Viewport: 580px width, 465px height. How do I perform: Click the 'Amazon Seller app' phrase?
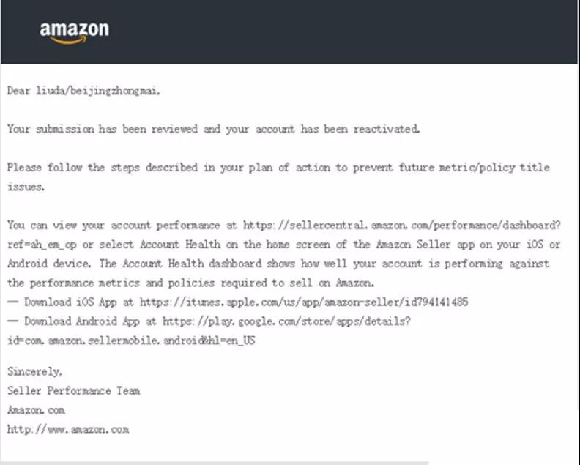[x=425, y=245]
